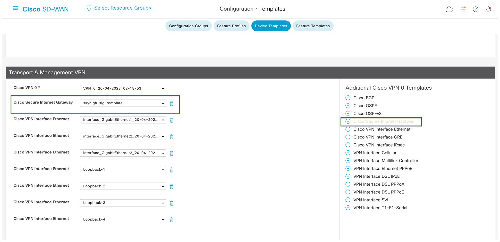Open the interface_GigabitEthernet3 dropdown
This screenshot has width=500, height=242.
click(x=123, y=153)
